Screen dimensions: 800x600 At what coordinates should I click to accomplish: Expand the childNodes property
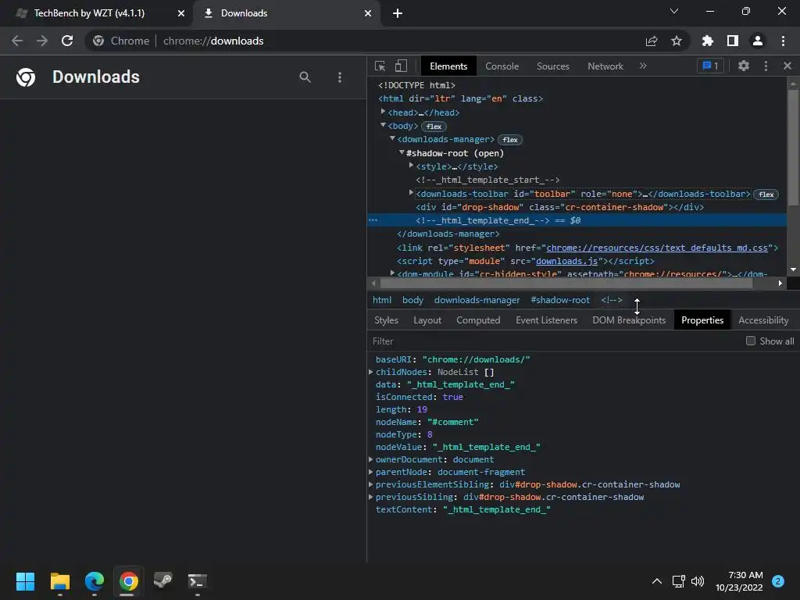coord(371,372)
